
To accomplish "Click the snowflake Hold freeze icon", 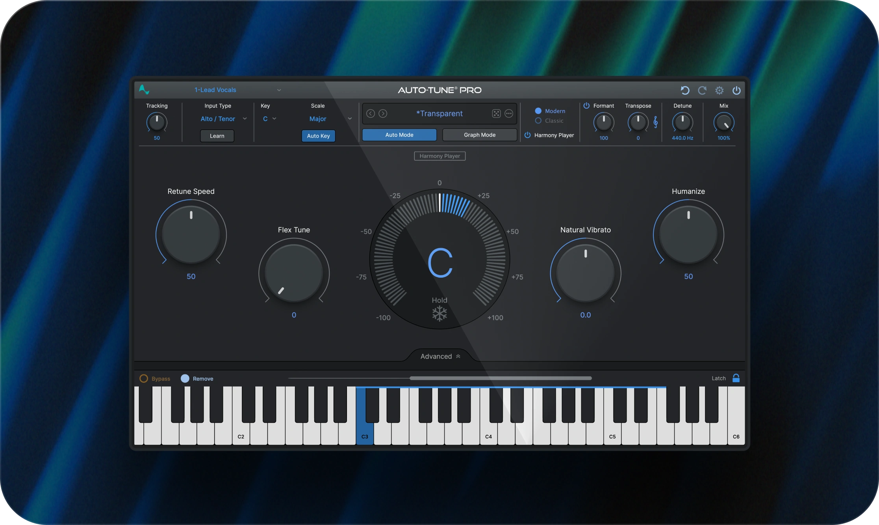I will tap(439, 314).
